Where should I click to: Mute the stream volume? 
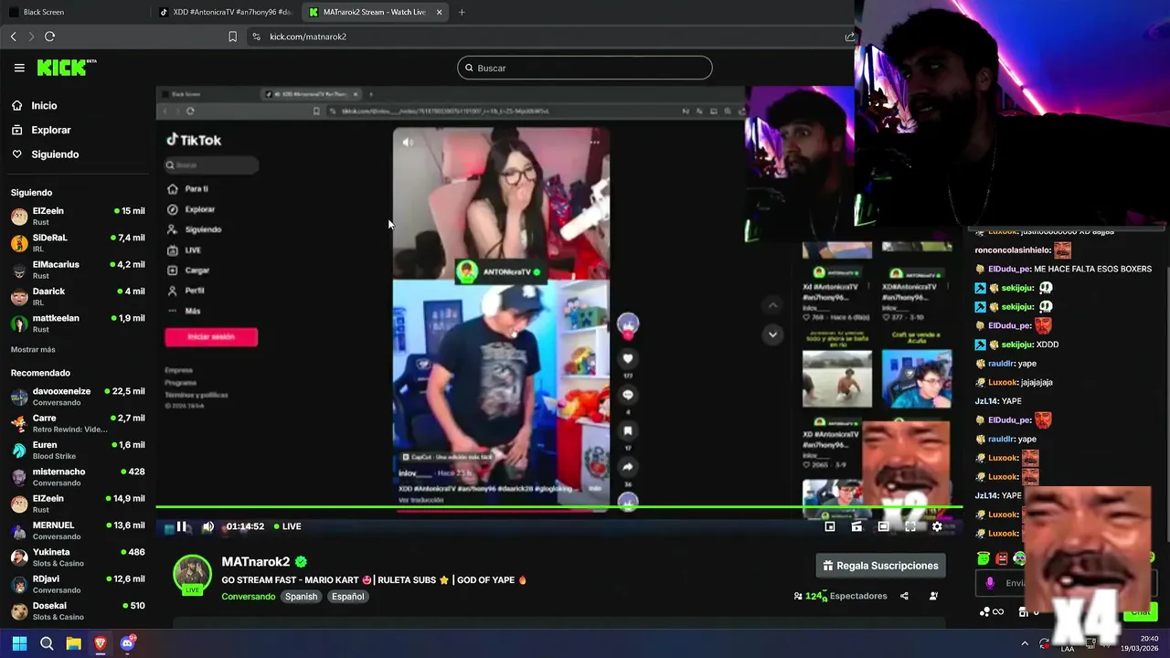click(x=207, y=526)
